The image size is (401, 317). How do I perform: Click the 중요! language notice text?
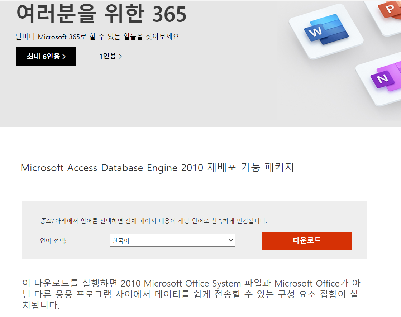point(153,221)
